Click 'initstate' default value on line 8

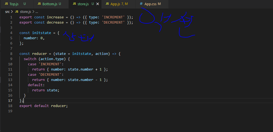point(82,54)
